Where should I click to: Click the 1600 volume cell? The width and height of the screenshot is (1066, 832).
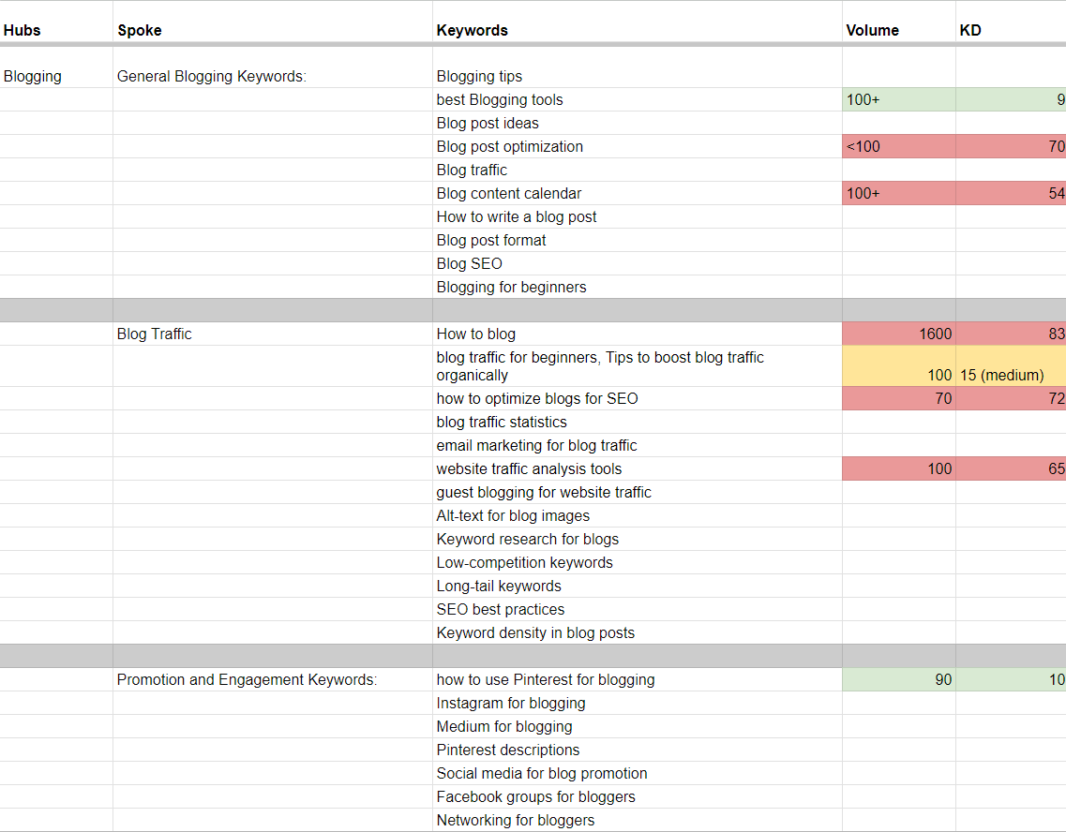tap(899, 334)
